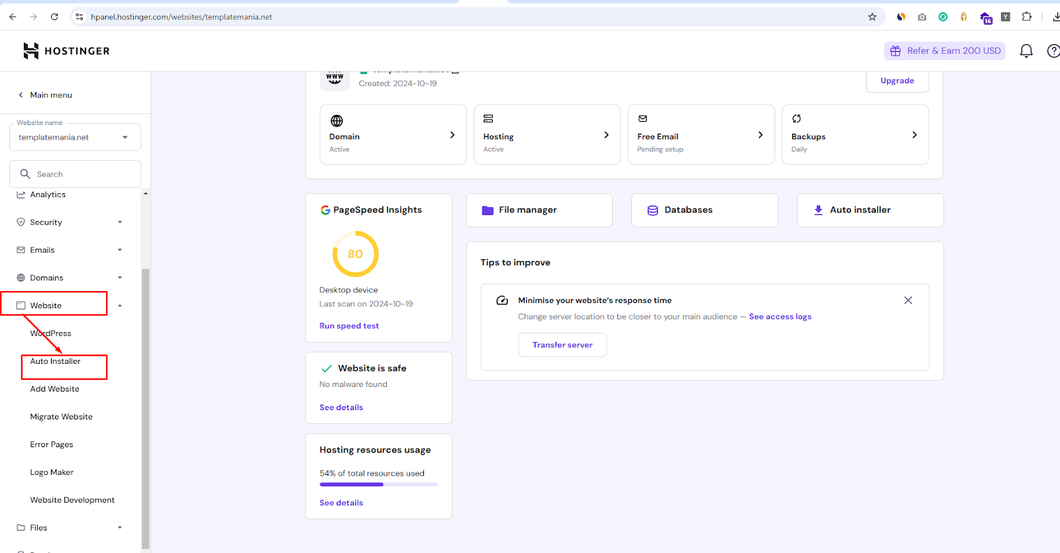The height and width of the screenshot is (553, 1060).
Task: Click the Google icon by PageSpeed Insights
Action: [x=325, y=210]
